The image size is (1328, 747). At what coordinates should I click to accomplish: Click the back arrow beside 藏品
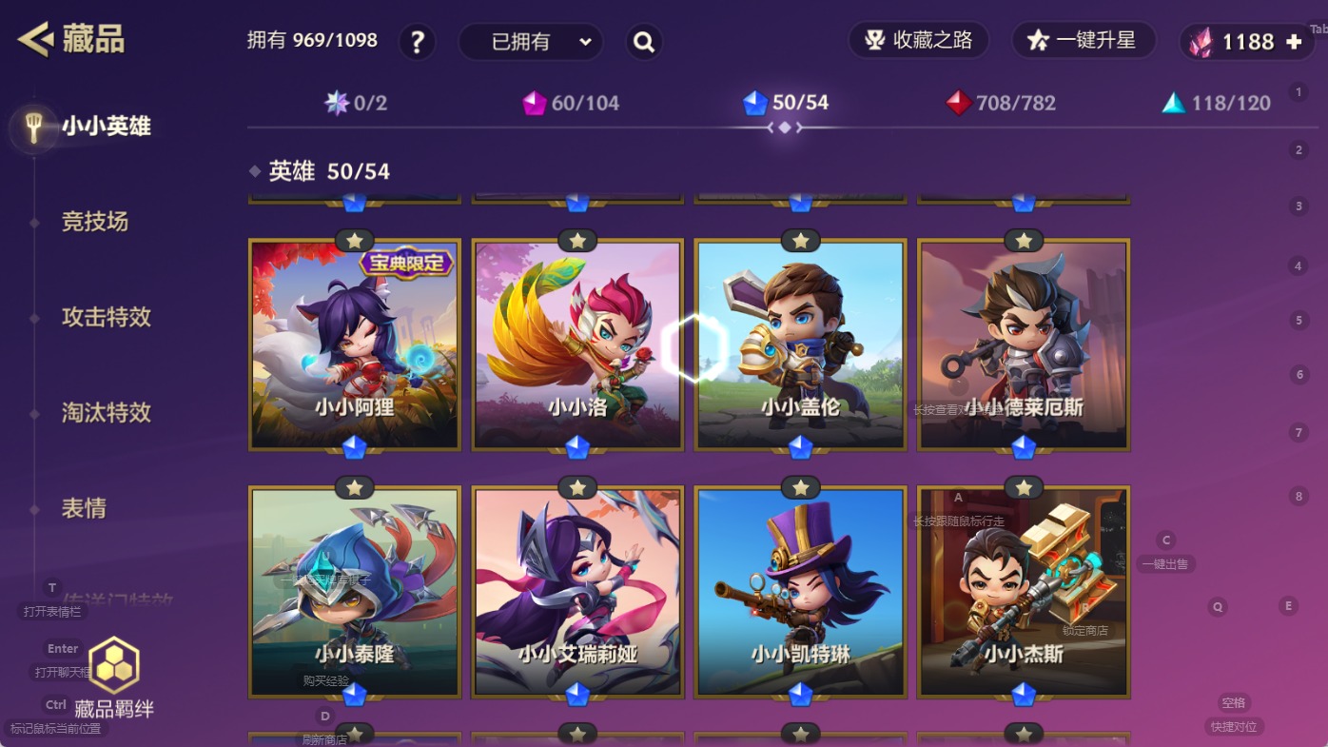coord(34,40)
